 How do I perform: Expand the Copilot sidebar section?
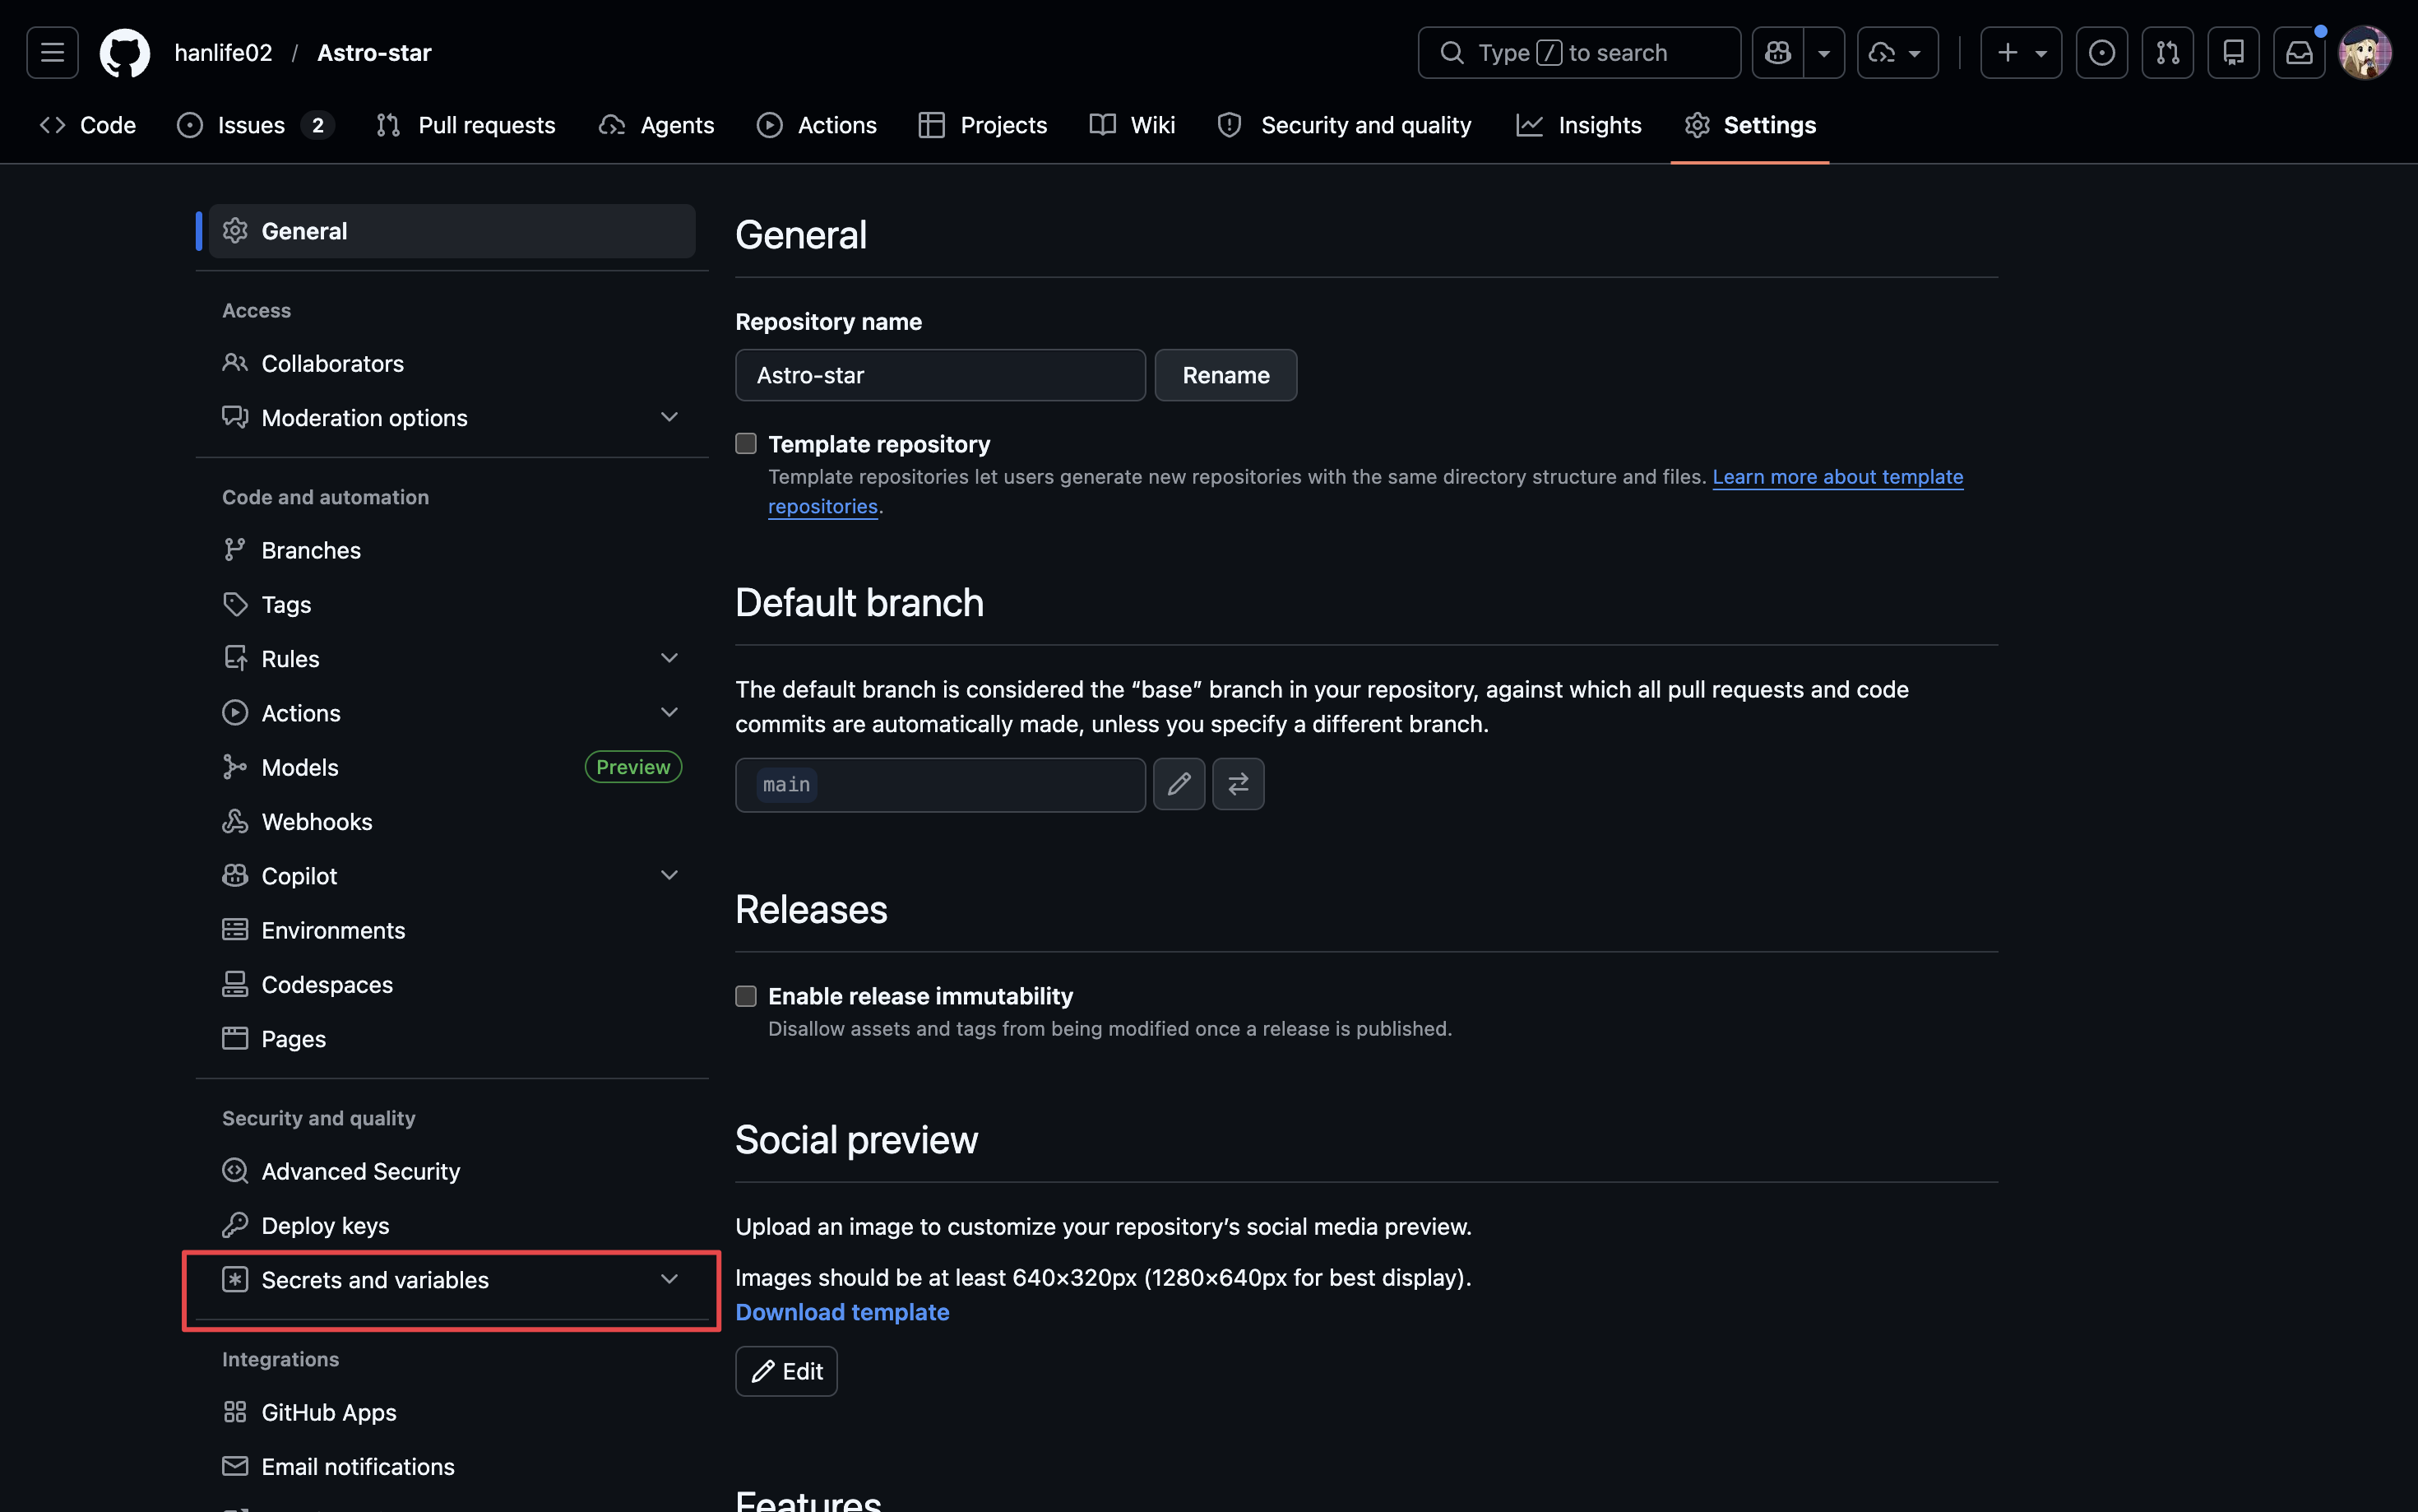coord(452,875)
